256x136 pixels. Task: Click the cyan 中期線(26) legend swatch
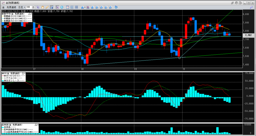(2, 18)
